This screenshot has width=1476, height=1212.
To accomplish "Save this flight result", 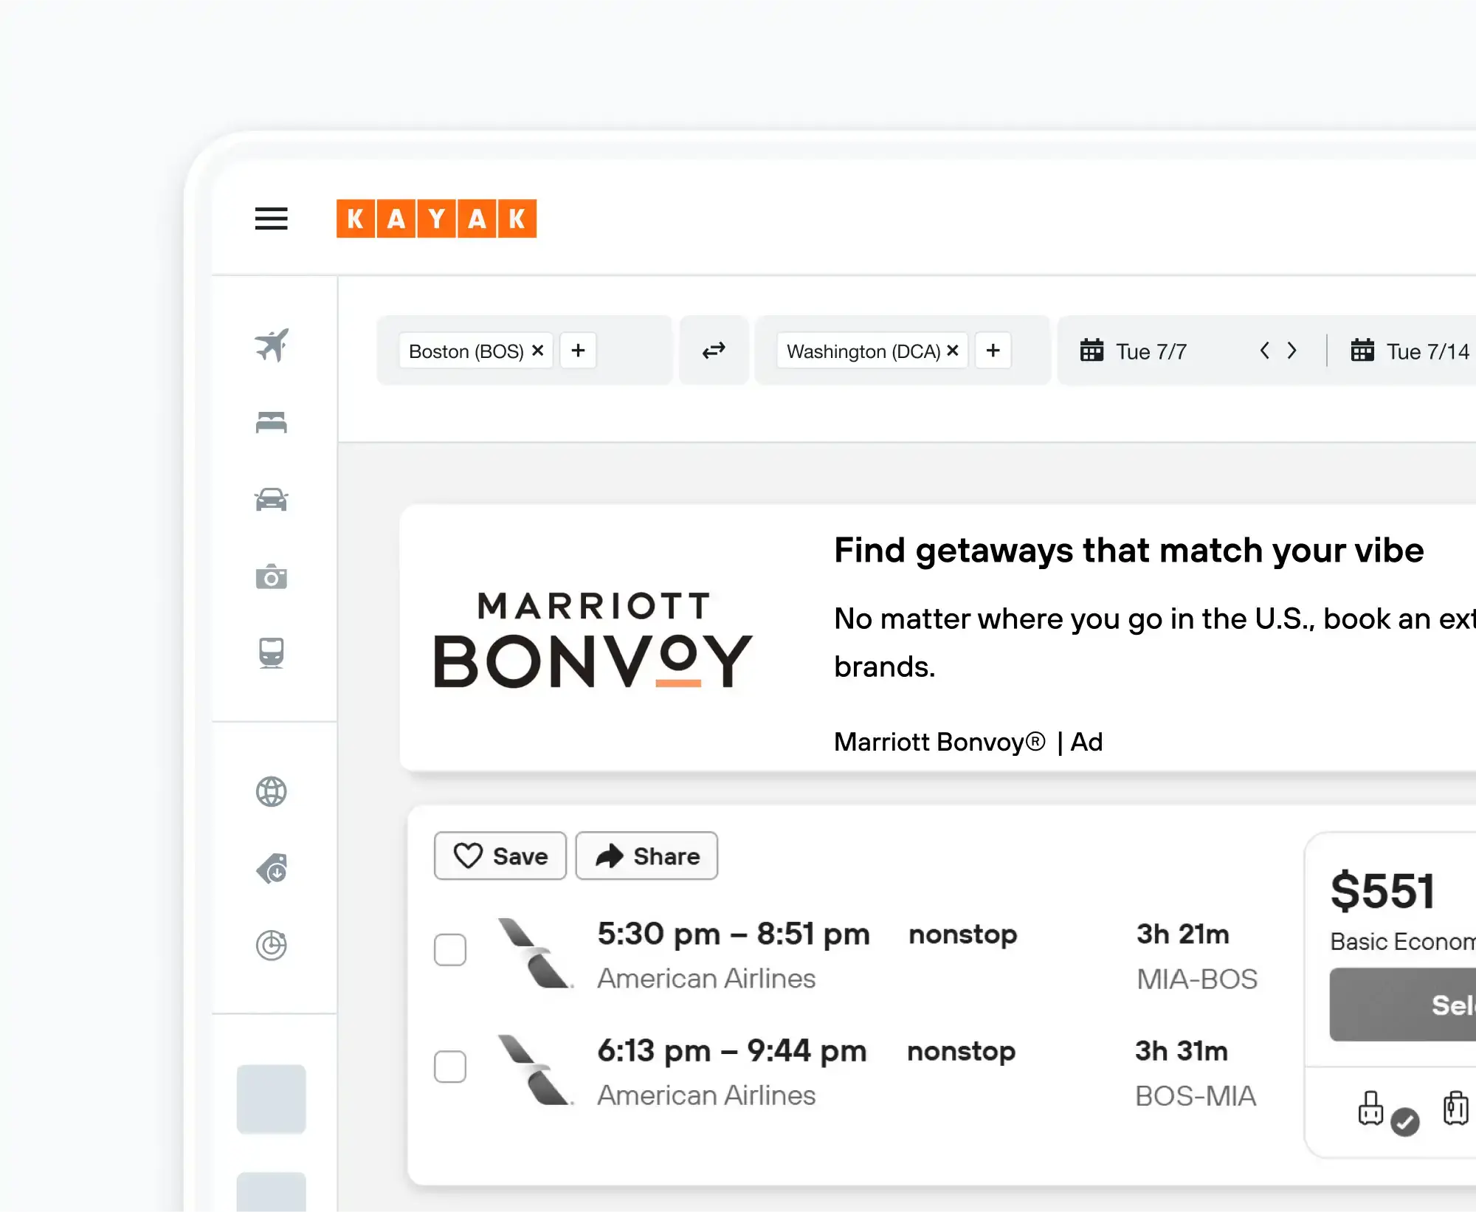I will point(500,855).
